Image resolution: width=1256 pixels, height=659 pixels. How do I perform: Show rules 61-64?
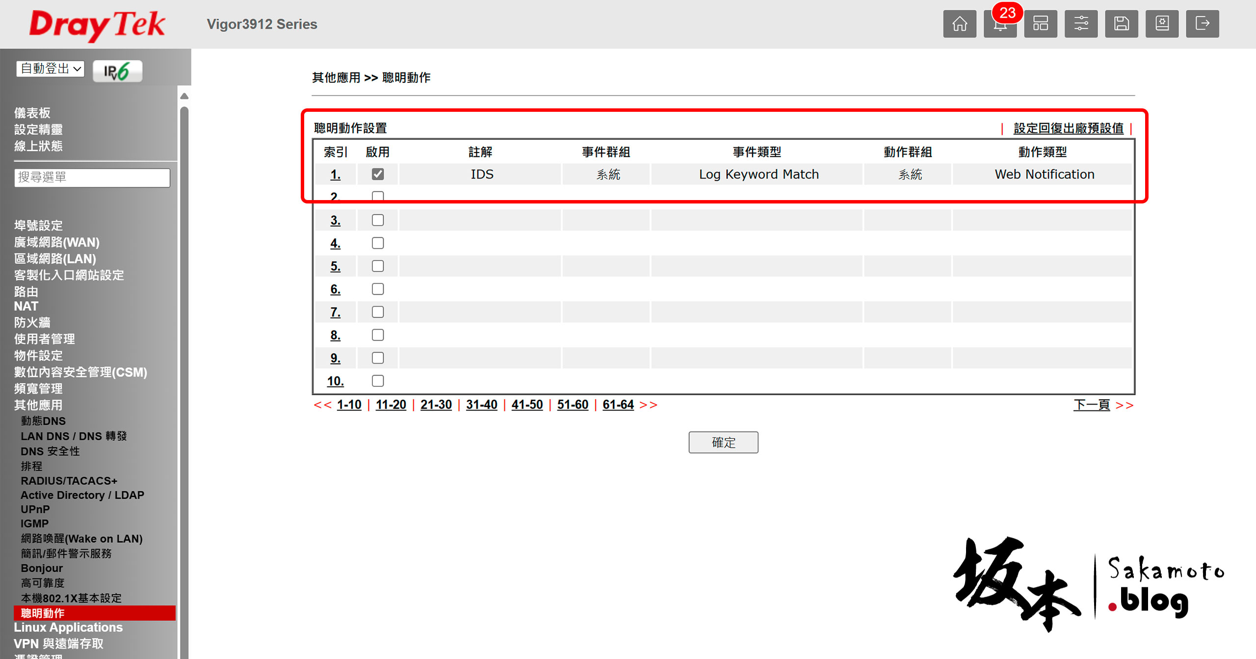(618, 405)
